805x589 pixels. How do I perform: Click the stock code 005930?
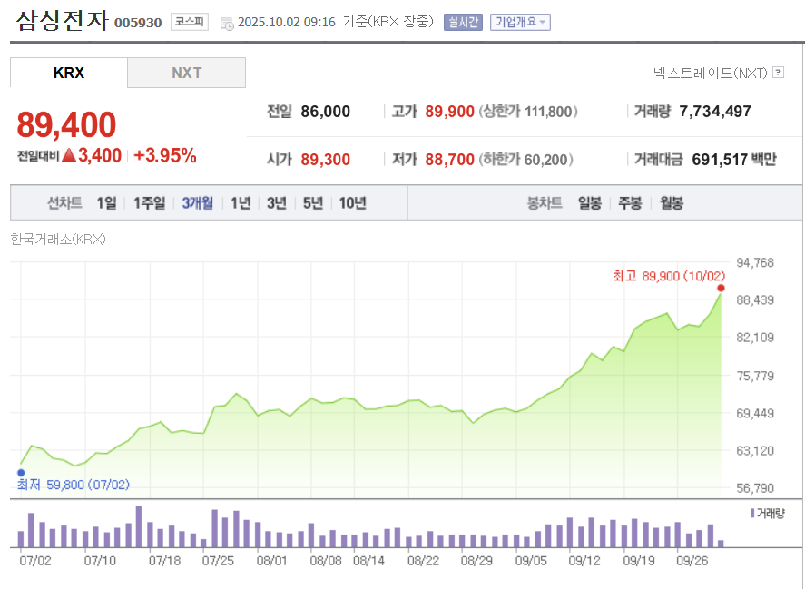[138, 23]
